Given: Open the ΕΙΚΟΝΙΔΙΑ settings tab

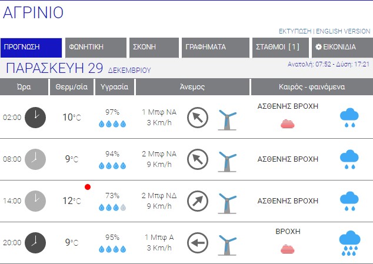Looking at the screenshot, I should coord(341,48).
